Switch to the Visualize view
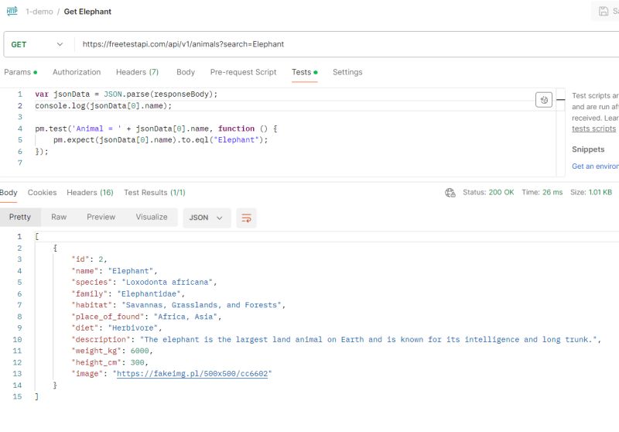Viewport: 619px width, 432px height. (152, 218)
